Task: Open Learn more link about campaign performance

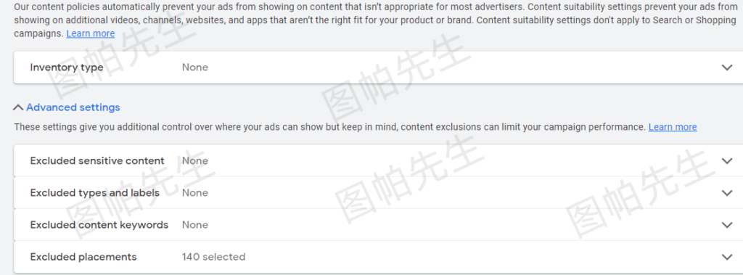Action: (x=673, y=127)
